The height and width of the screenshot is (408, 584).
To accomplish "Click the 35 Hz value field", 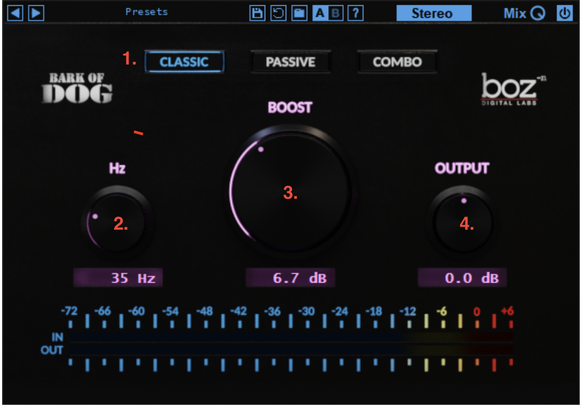I will [x=118, y=277].
